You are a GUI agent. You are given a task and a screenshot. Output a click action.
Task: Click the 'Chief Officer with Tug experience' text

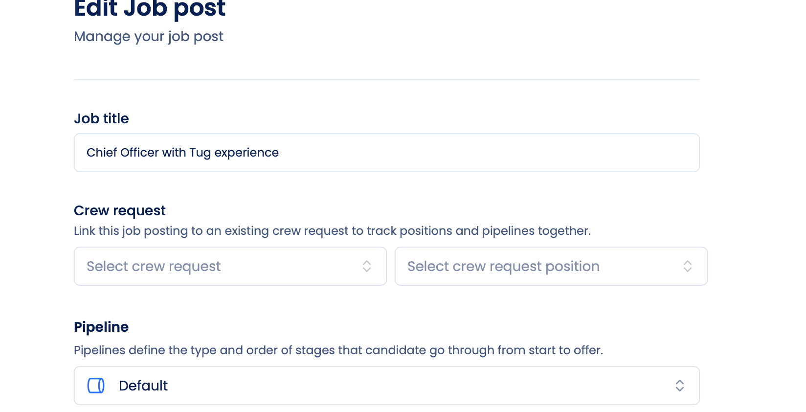[x=182, y=153]
